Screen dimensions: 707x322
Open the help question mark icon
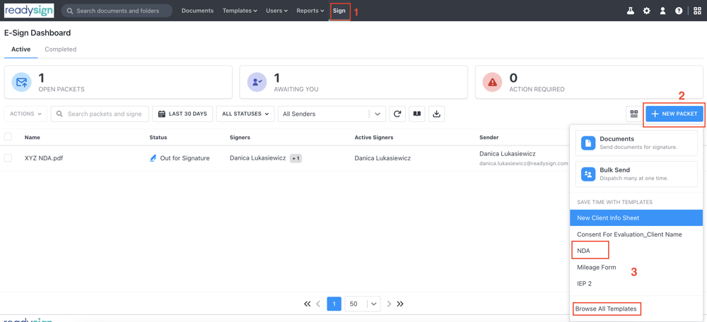click(679, 11)
